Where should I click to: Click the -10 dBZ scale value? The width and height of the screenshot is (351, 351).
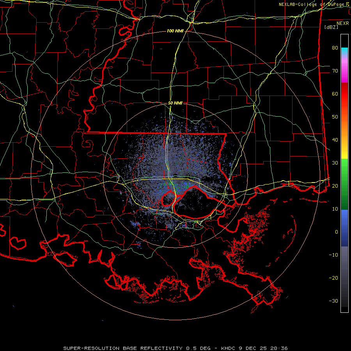333,255
